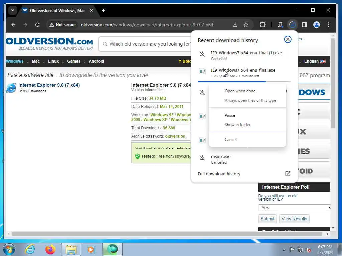Image resolution: width=342 pixels, height=256 pixels.
Task: Click the site search field
Action: (x=145, y=44)
